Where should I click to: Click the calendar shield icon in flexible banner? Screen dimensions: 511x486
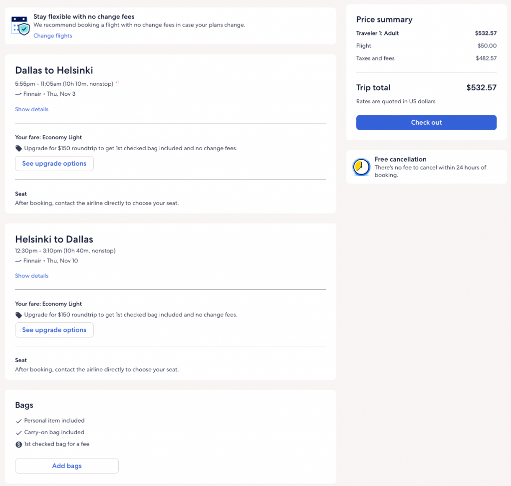pos(20,25)
